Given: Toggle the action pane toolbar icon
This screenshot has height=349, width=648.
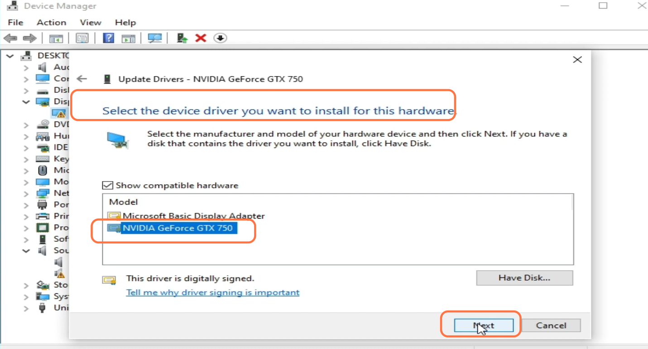Looking at the screenshot, I should 129,38.
